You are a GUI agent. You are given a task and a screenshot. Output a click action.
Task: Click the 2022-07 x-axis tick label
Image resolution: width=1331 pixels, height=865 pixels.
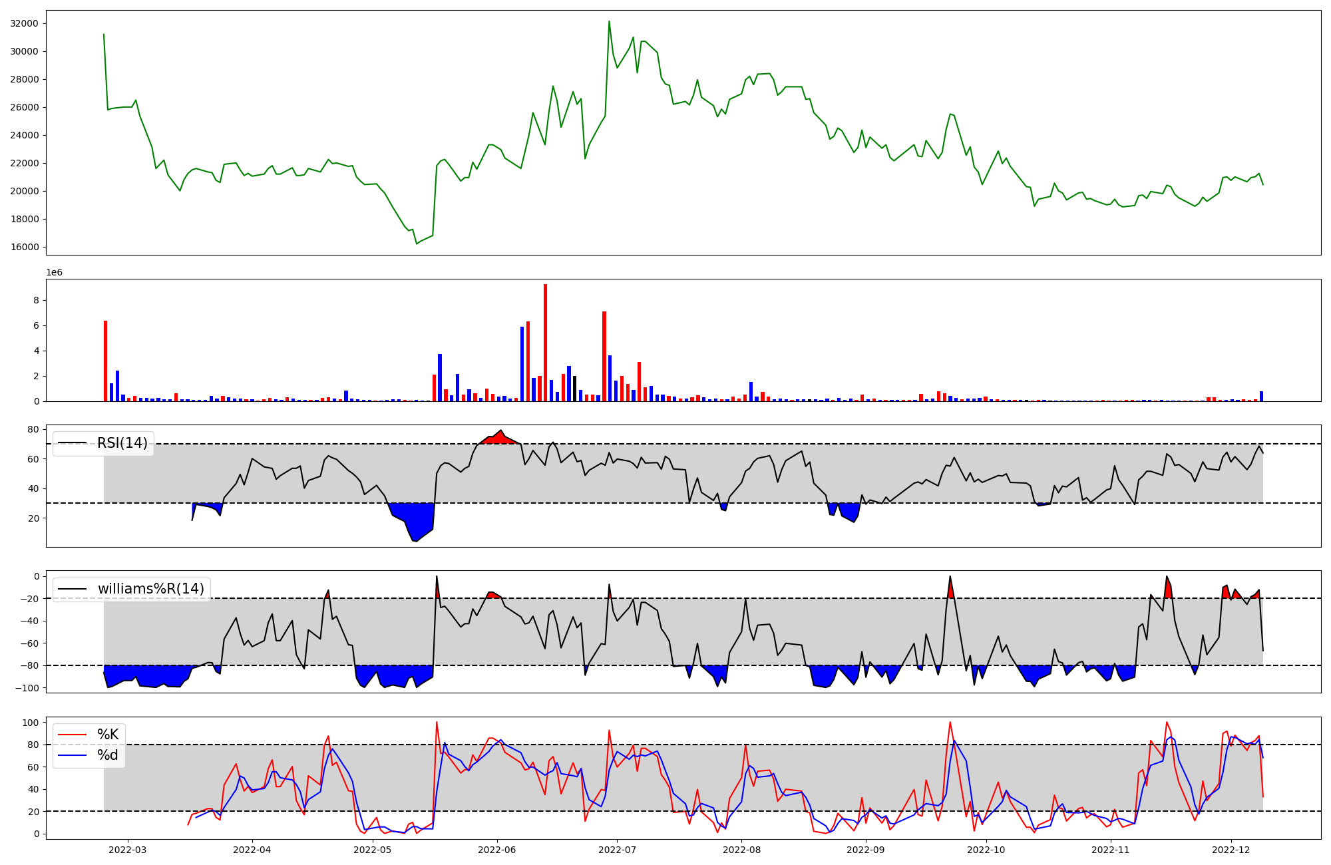point(617,850)
